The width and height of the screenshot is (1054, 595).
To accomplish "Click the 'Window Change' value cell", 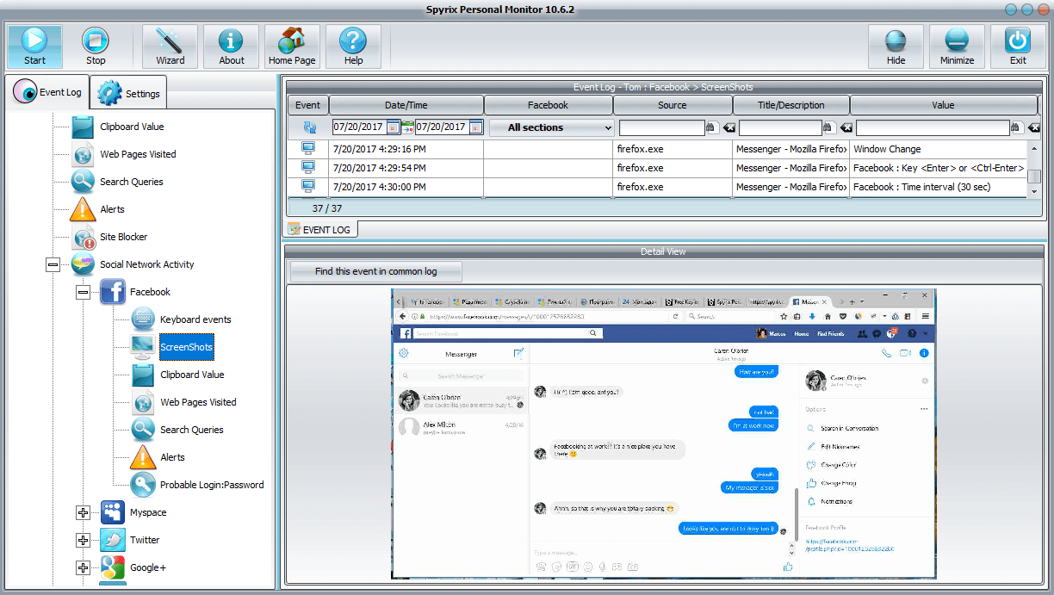I will (x=939, y=149).
